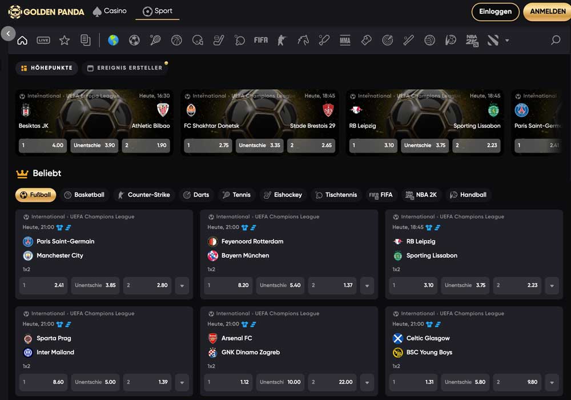
Task: Click the Anmelden button
Action: (548, 11)
